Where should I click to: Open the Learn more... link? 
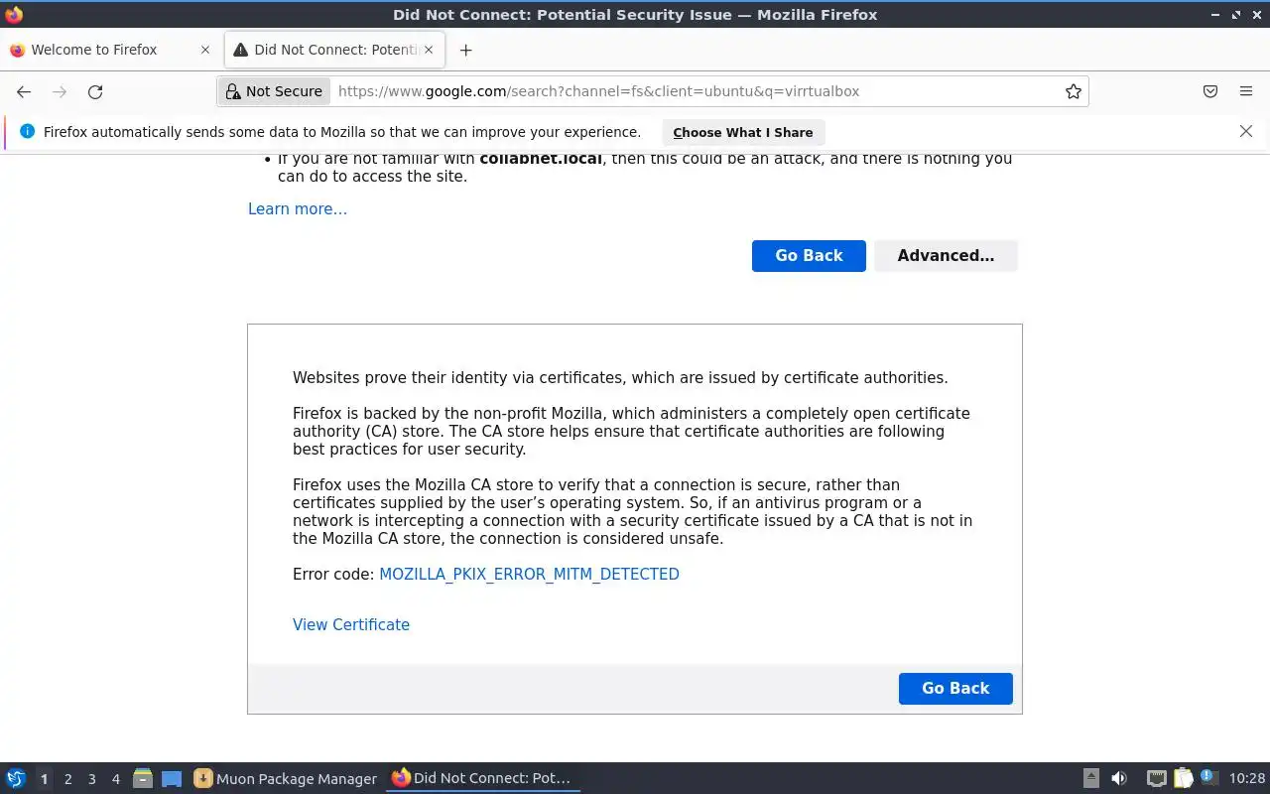point(298,208)
